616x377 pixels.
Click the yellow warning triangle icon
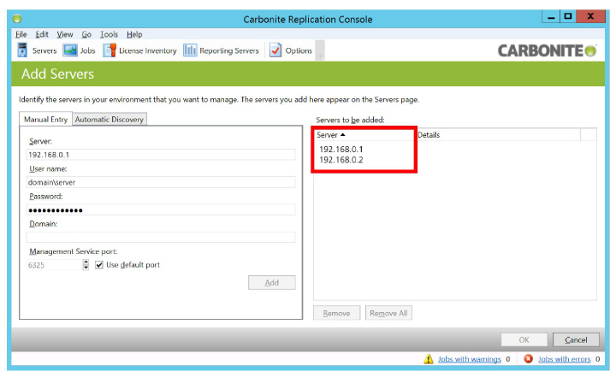click(429, 359)
